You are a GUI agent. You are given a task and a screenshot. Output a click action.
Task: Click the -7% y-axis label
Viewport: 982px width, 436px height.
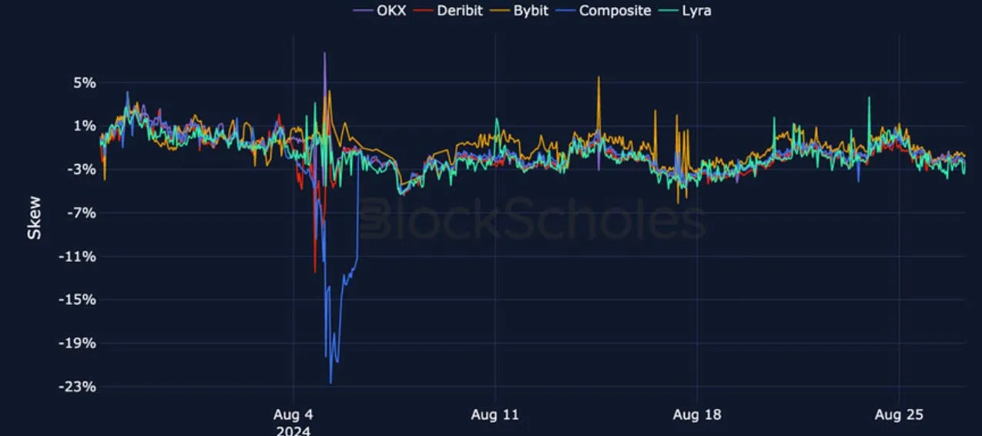pos(82,213)
